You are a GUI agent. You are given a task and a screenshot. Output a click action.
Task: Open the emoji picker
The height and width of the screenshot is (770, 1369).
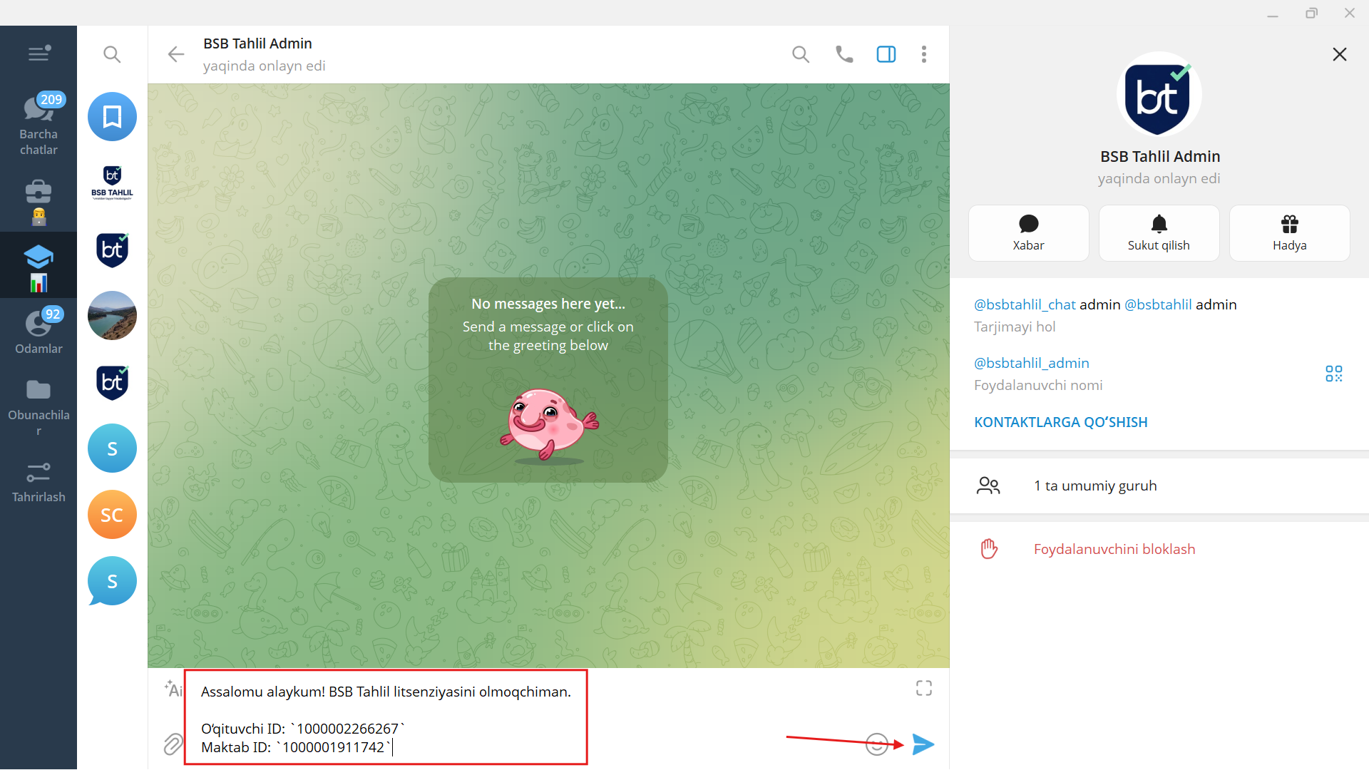tap(876, 744)
